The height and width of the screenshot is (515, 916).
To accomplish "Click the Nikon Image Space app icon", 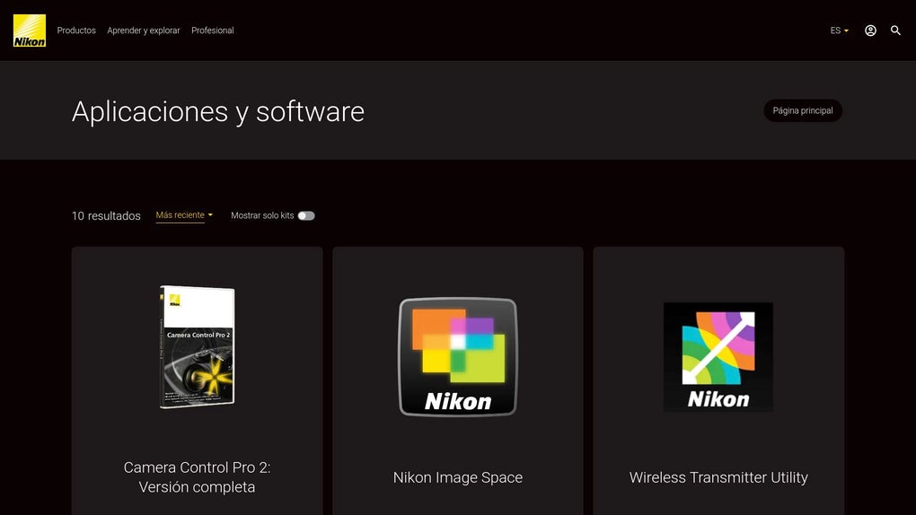I will (458, 357).
